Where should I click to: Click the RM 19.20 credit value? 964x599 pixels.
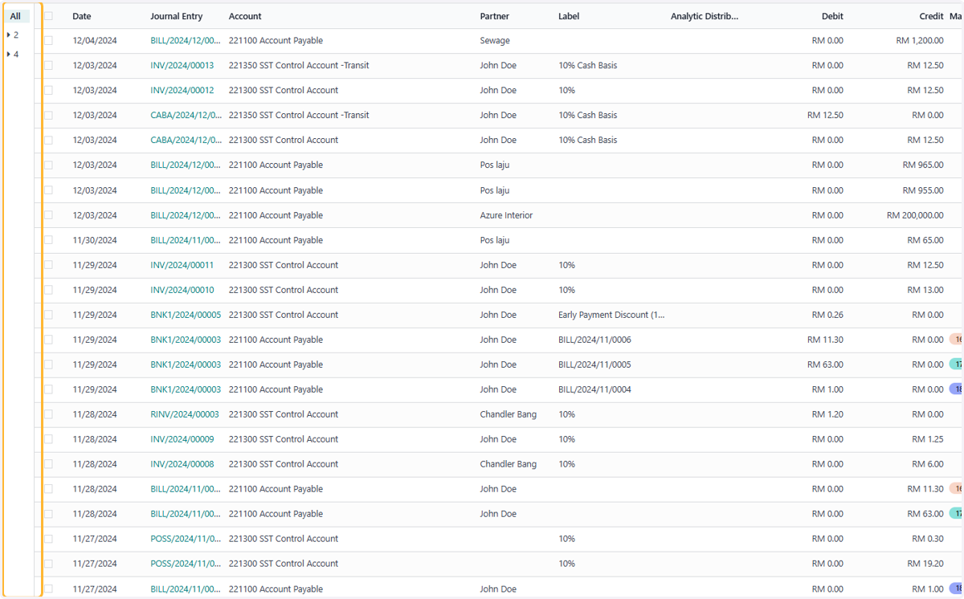point(926,564)
